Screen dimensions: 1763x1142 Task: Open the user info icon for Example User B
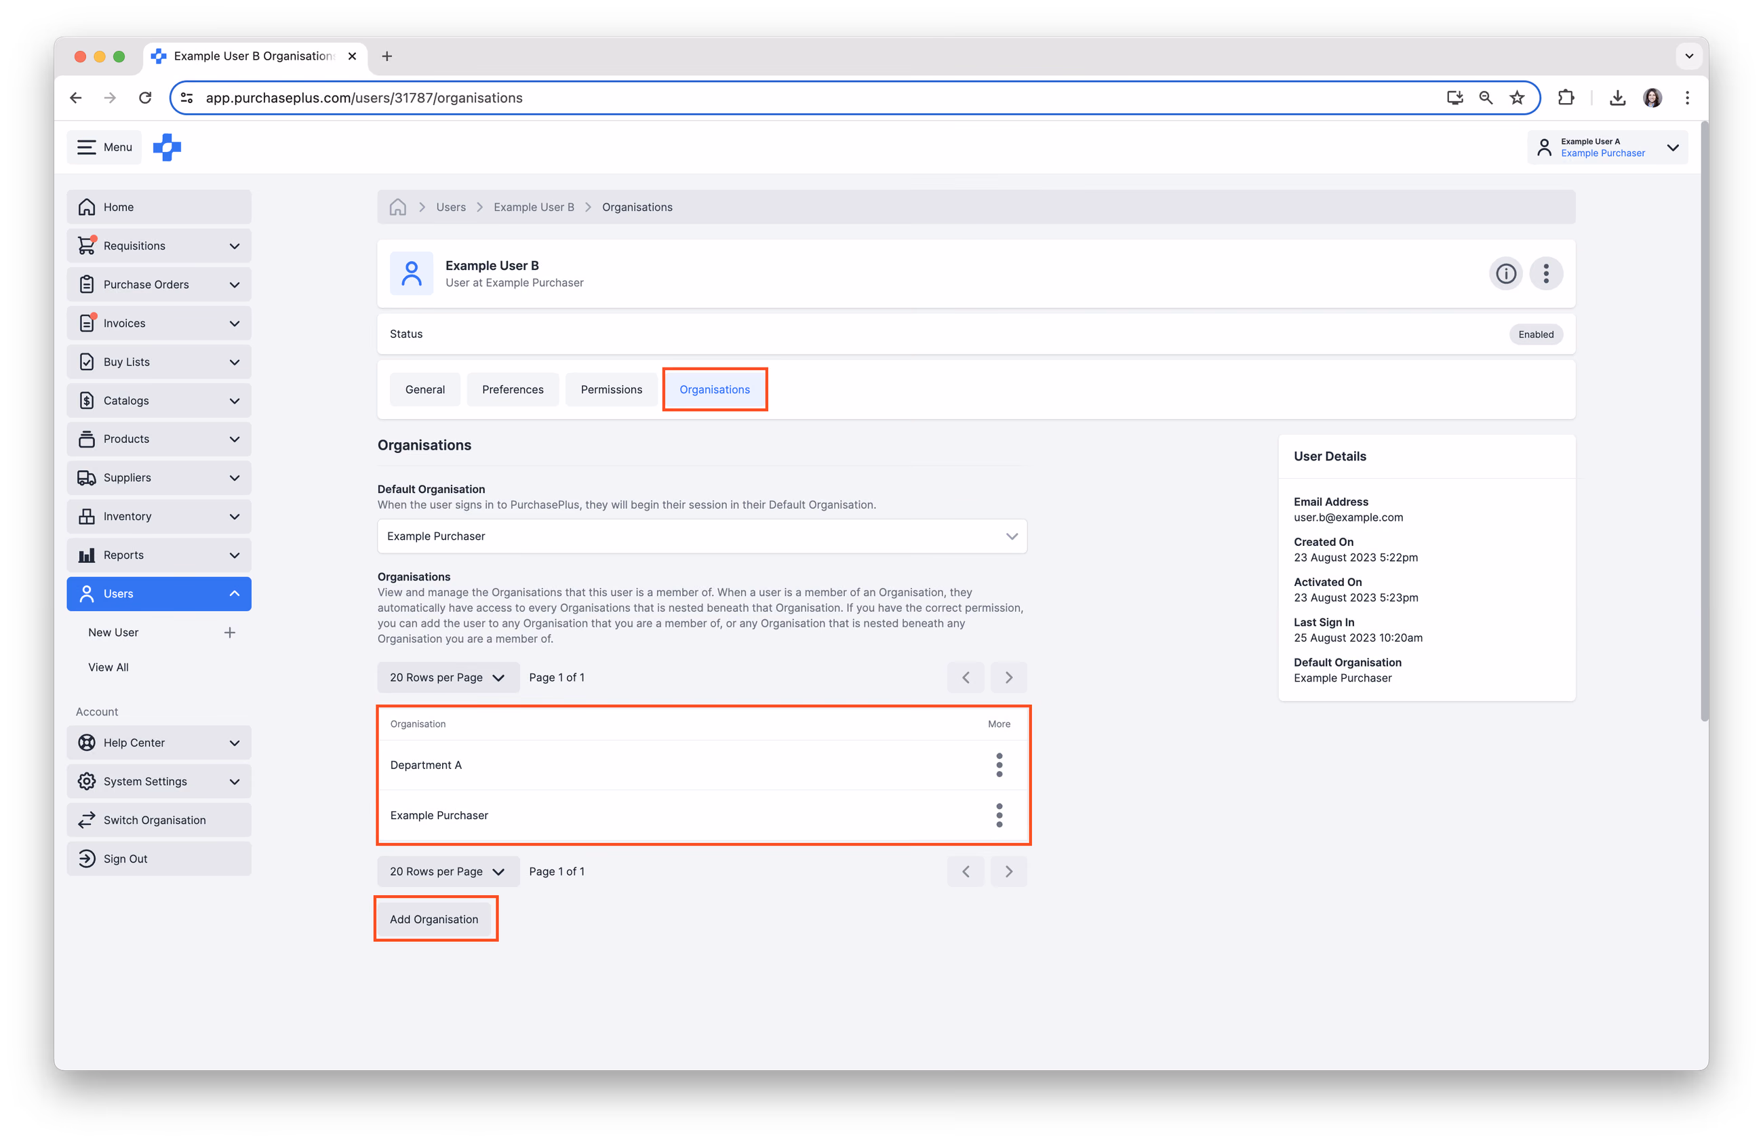point(1505,273)
